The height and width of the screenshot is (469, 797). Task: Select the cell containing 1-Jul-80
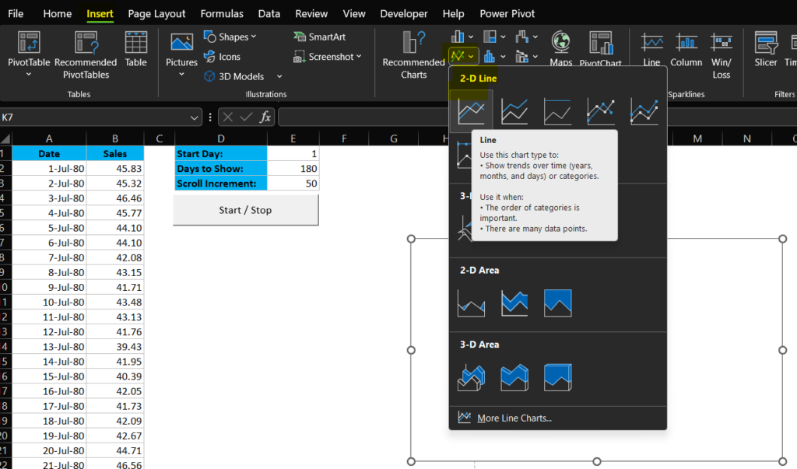coord(49,169)
